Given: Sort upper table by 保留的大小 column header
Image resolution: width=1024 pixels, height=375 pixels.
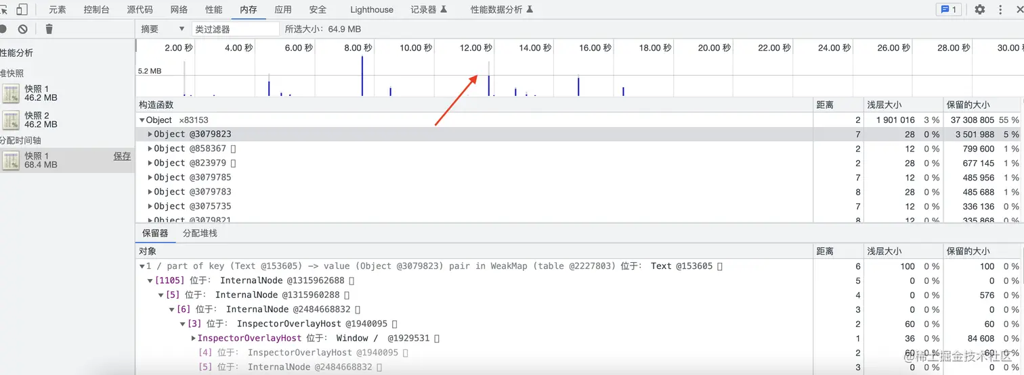Looking at the screenshot, I should 982,105.
